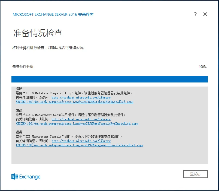Screen dimensions: 219x191
Task: Open the LonghornIIS7ManagementConsoleInstalled.aspx link
Action: [x=80, y=145]
